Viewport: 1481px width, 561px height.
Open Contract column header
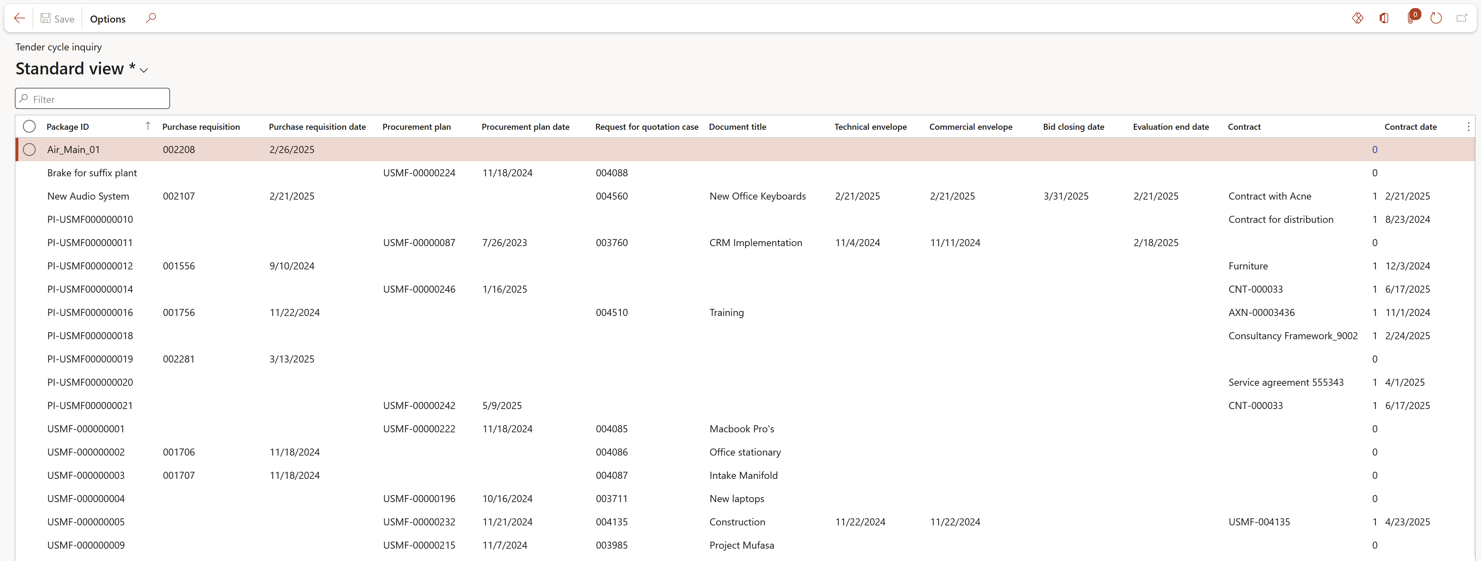pyautogui.click(x=1244, y=127)
